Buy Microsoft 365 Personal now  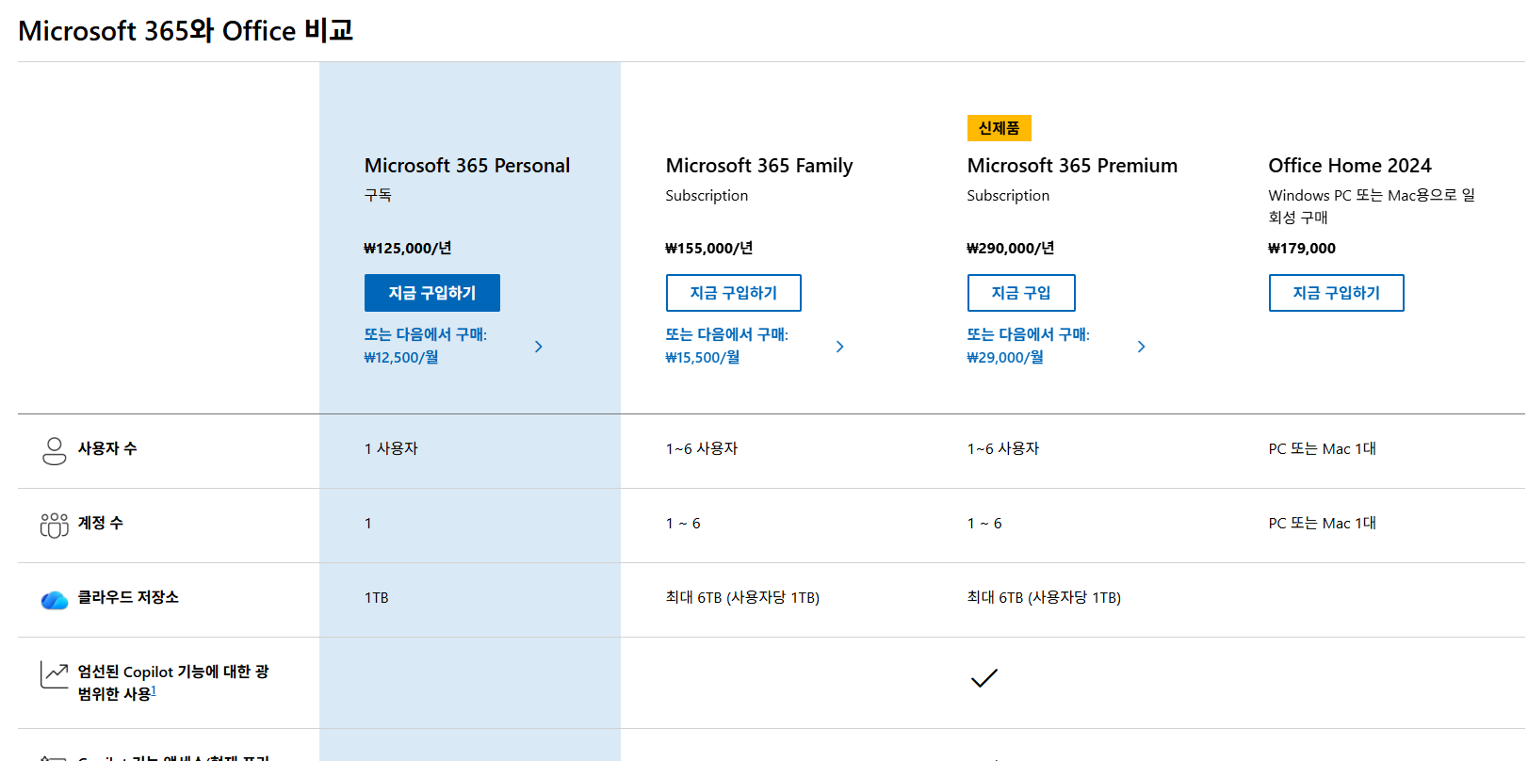432,293
